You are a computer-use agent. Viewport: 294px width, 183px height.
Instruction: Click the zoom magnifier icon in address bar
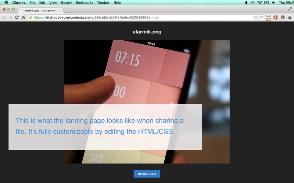pos(256,17)
